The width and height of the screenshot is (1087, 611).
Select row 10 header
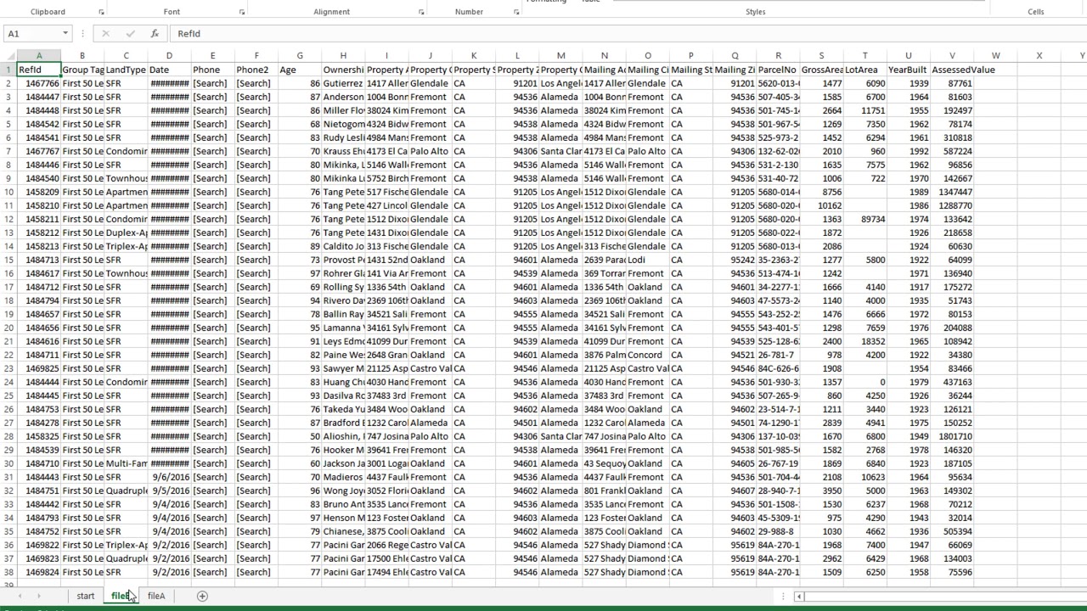(x=8, y=192)
